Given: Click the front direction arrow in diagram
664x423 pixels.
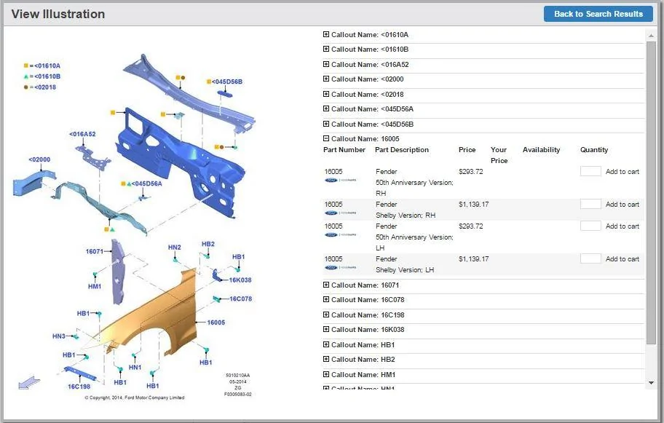Looking at the screenshot, I should 29,383.
